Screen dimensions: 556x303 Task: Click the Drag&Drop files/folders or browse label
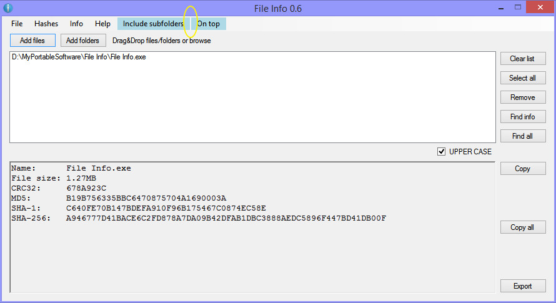(x=162, y=41)
